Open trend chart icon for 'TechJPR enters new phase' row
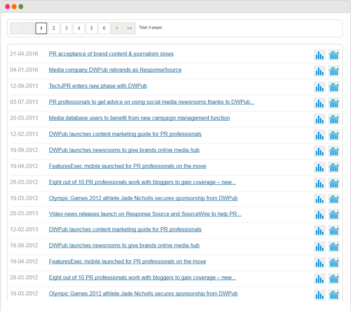This screenshot has height=311, width=352. click(334, 87)
